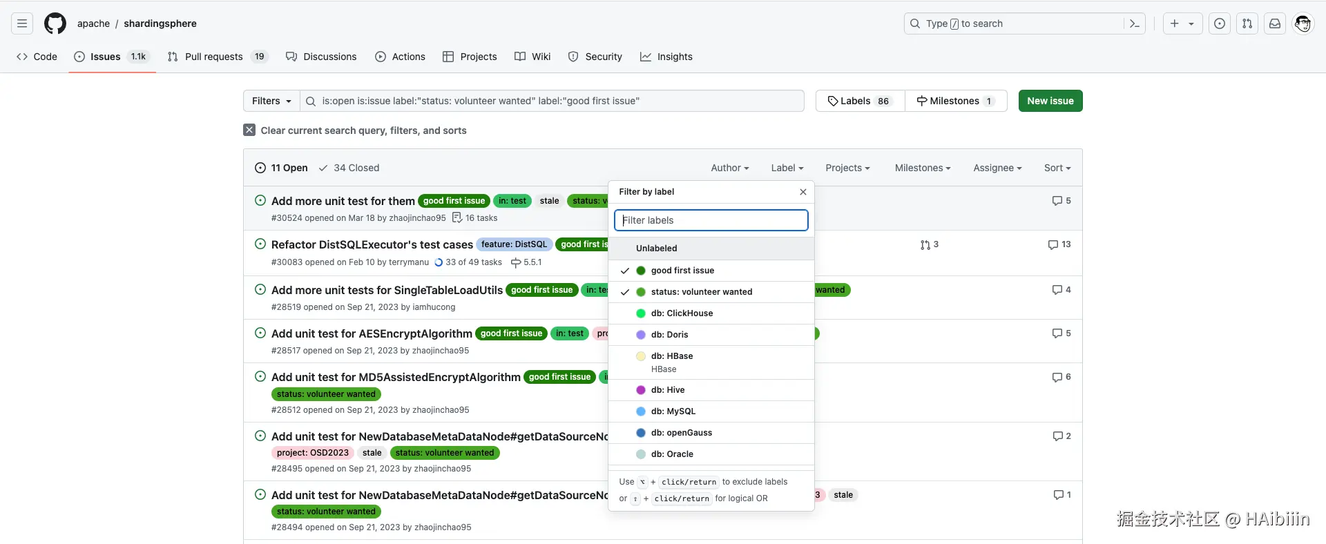Click the issues search query field
This screenshot has height=544, width=1326.
pos(552,101)
